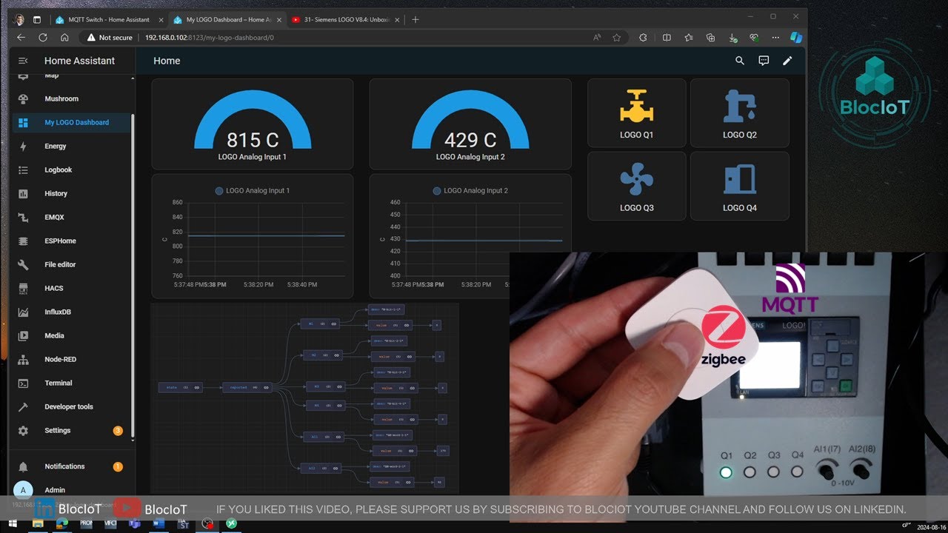Open the Copilot icon in browser toolbar

(796, 37)
